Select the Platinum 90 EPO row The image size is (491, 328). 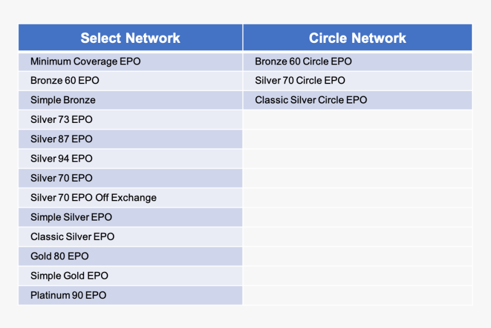point(130,295)
